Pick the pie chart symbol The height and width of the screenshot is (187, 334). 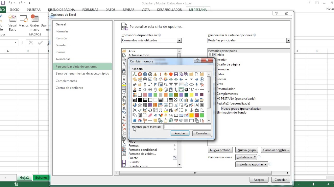point(166,79)
